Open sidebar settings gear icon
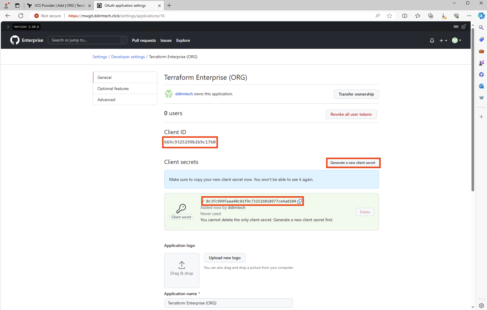Screen dimensions: 487x310 (481, 305)
